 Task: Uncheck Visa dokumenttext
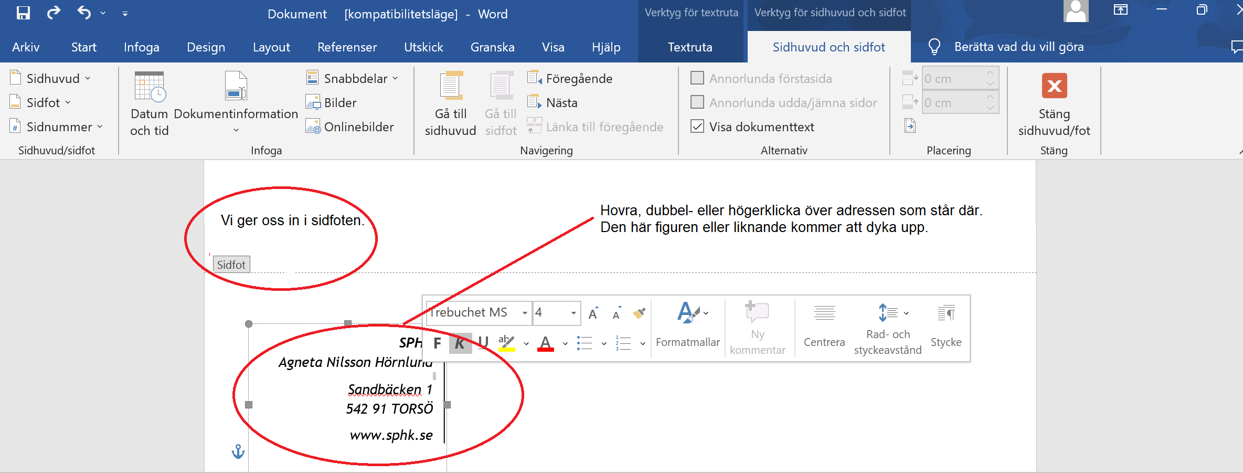697,126
